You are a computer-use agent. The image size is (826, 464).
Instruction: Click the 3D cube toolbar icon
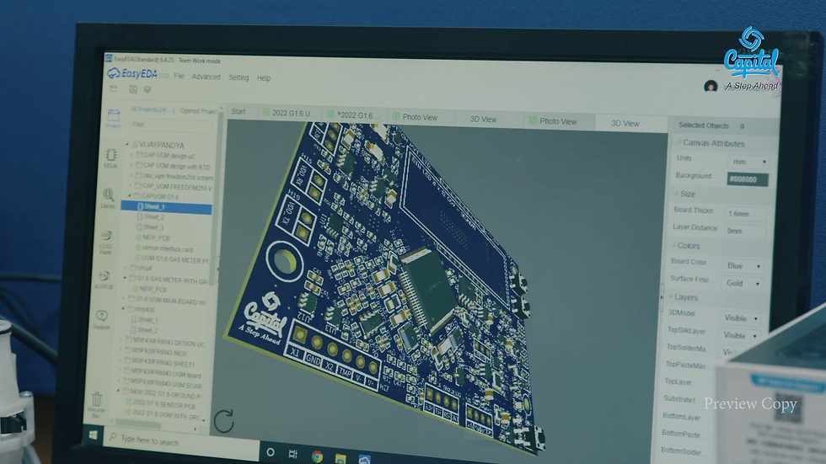pos(147,89)
